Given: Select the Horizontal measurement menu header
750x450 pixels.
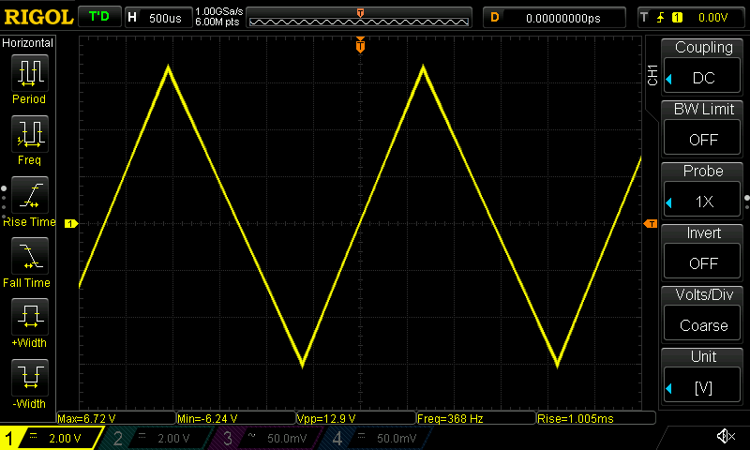Looking at the screenshot, I should pyautogui.click(x=28, y=42).
